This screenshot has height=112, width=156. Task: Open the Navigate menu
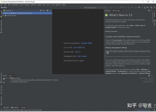(x=15, y=5)
